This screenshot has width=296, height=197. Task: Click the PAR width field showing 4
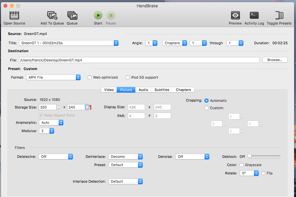pyautogui.click(x=136, y=116)
